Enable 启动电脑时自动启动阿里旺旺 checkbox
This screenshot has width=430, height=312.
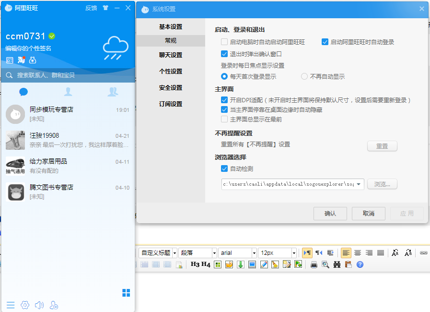224,42
